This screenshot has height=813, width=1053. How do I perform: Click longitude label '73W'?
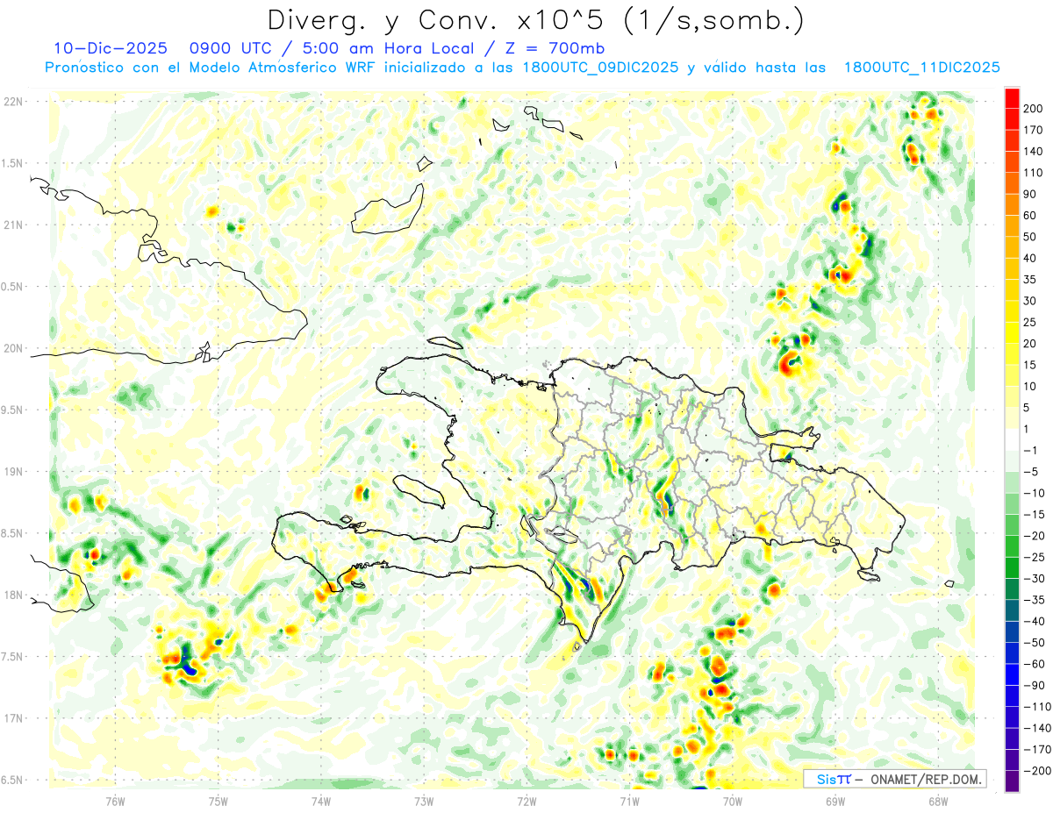pyautogui.click(x=424, y=801)
